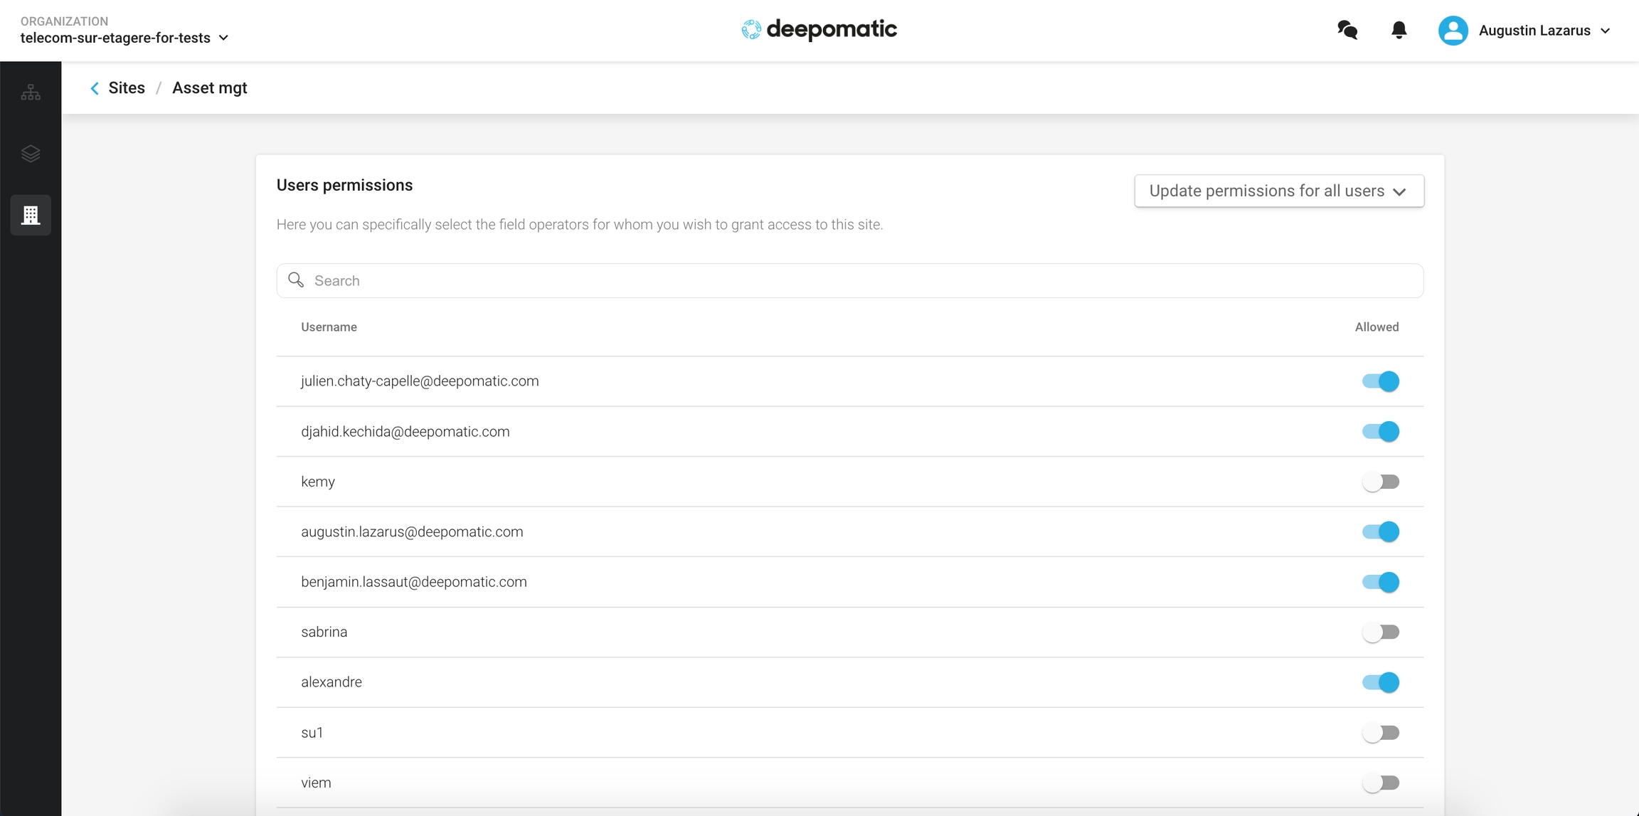
Task: Disable access for julien.chaty-capelle@deepomatic.com
Action: 1380,381
